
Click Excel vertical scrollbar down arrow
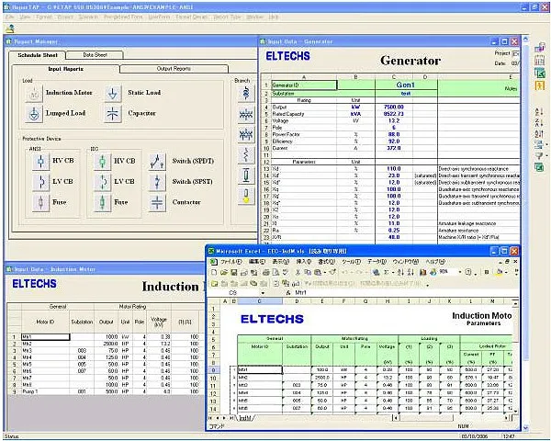[515, 411]
